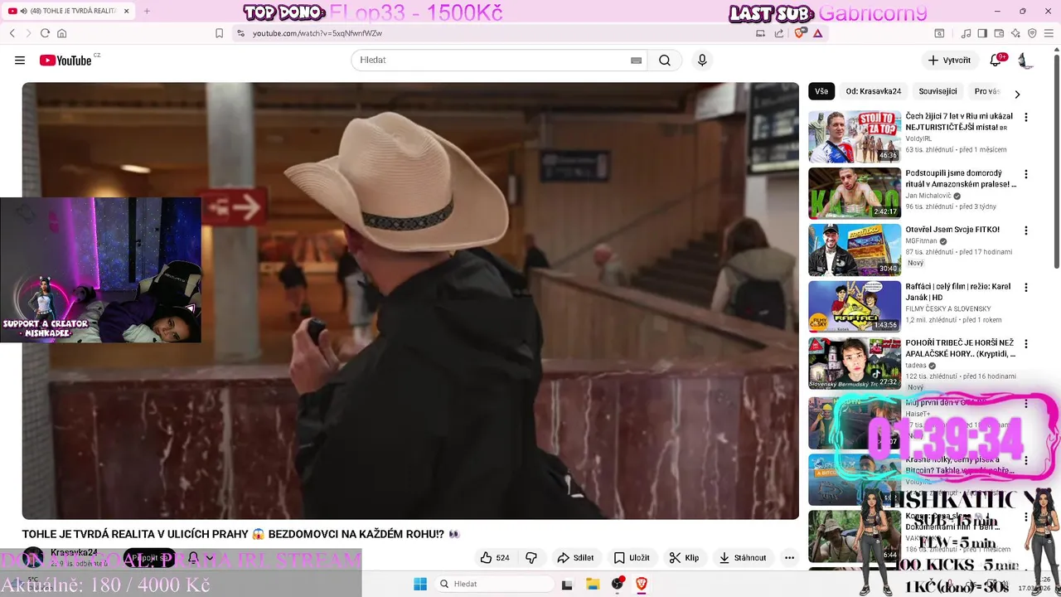Open OBS Studio taskbar icon

617,584
